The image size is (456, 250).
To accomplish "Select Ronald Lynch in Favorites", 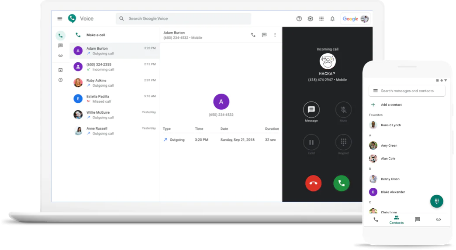I will point(407,125).
